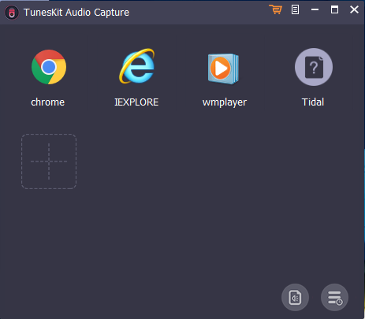Launch the Chrome browser icon
This screenshot has height=319, width=365.
[49, 67]
